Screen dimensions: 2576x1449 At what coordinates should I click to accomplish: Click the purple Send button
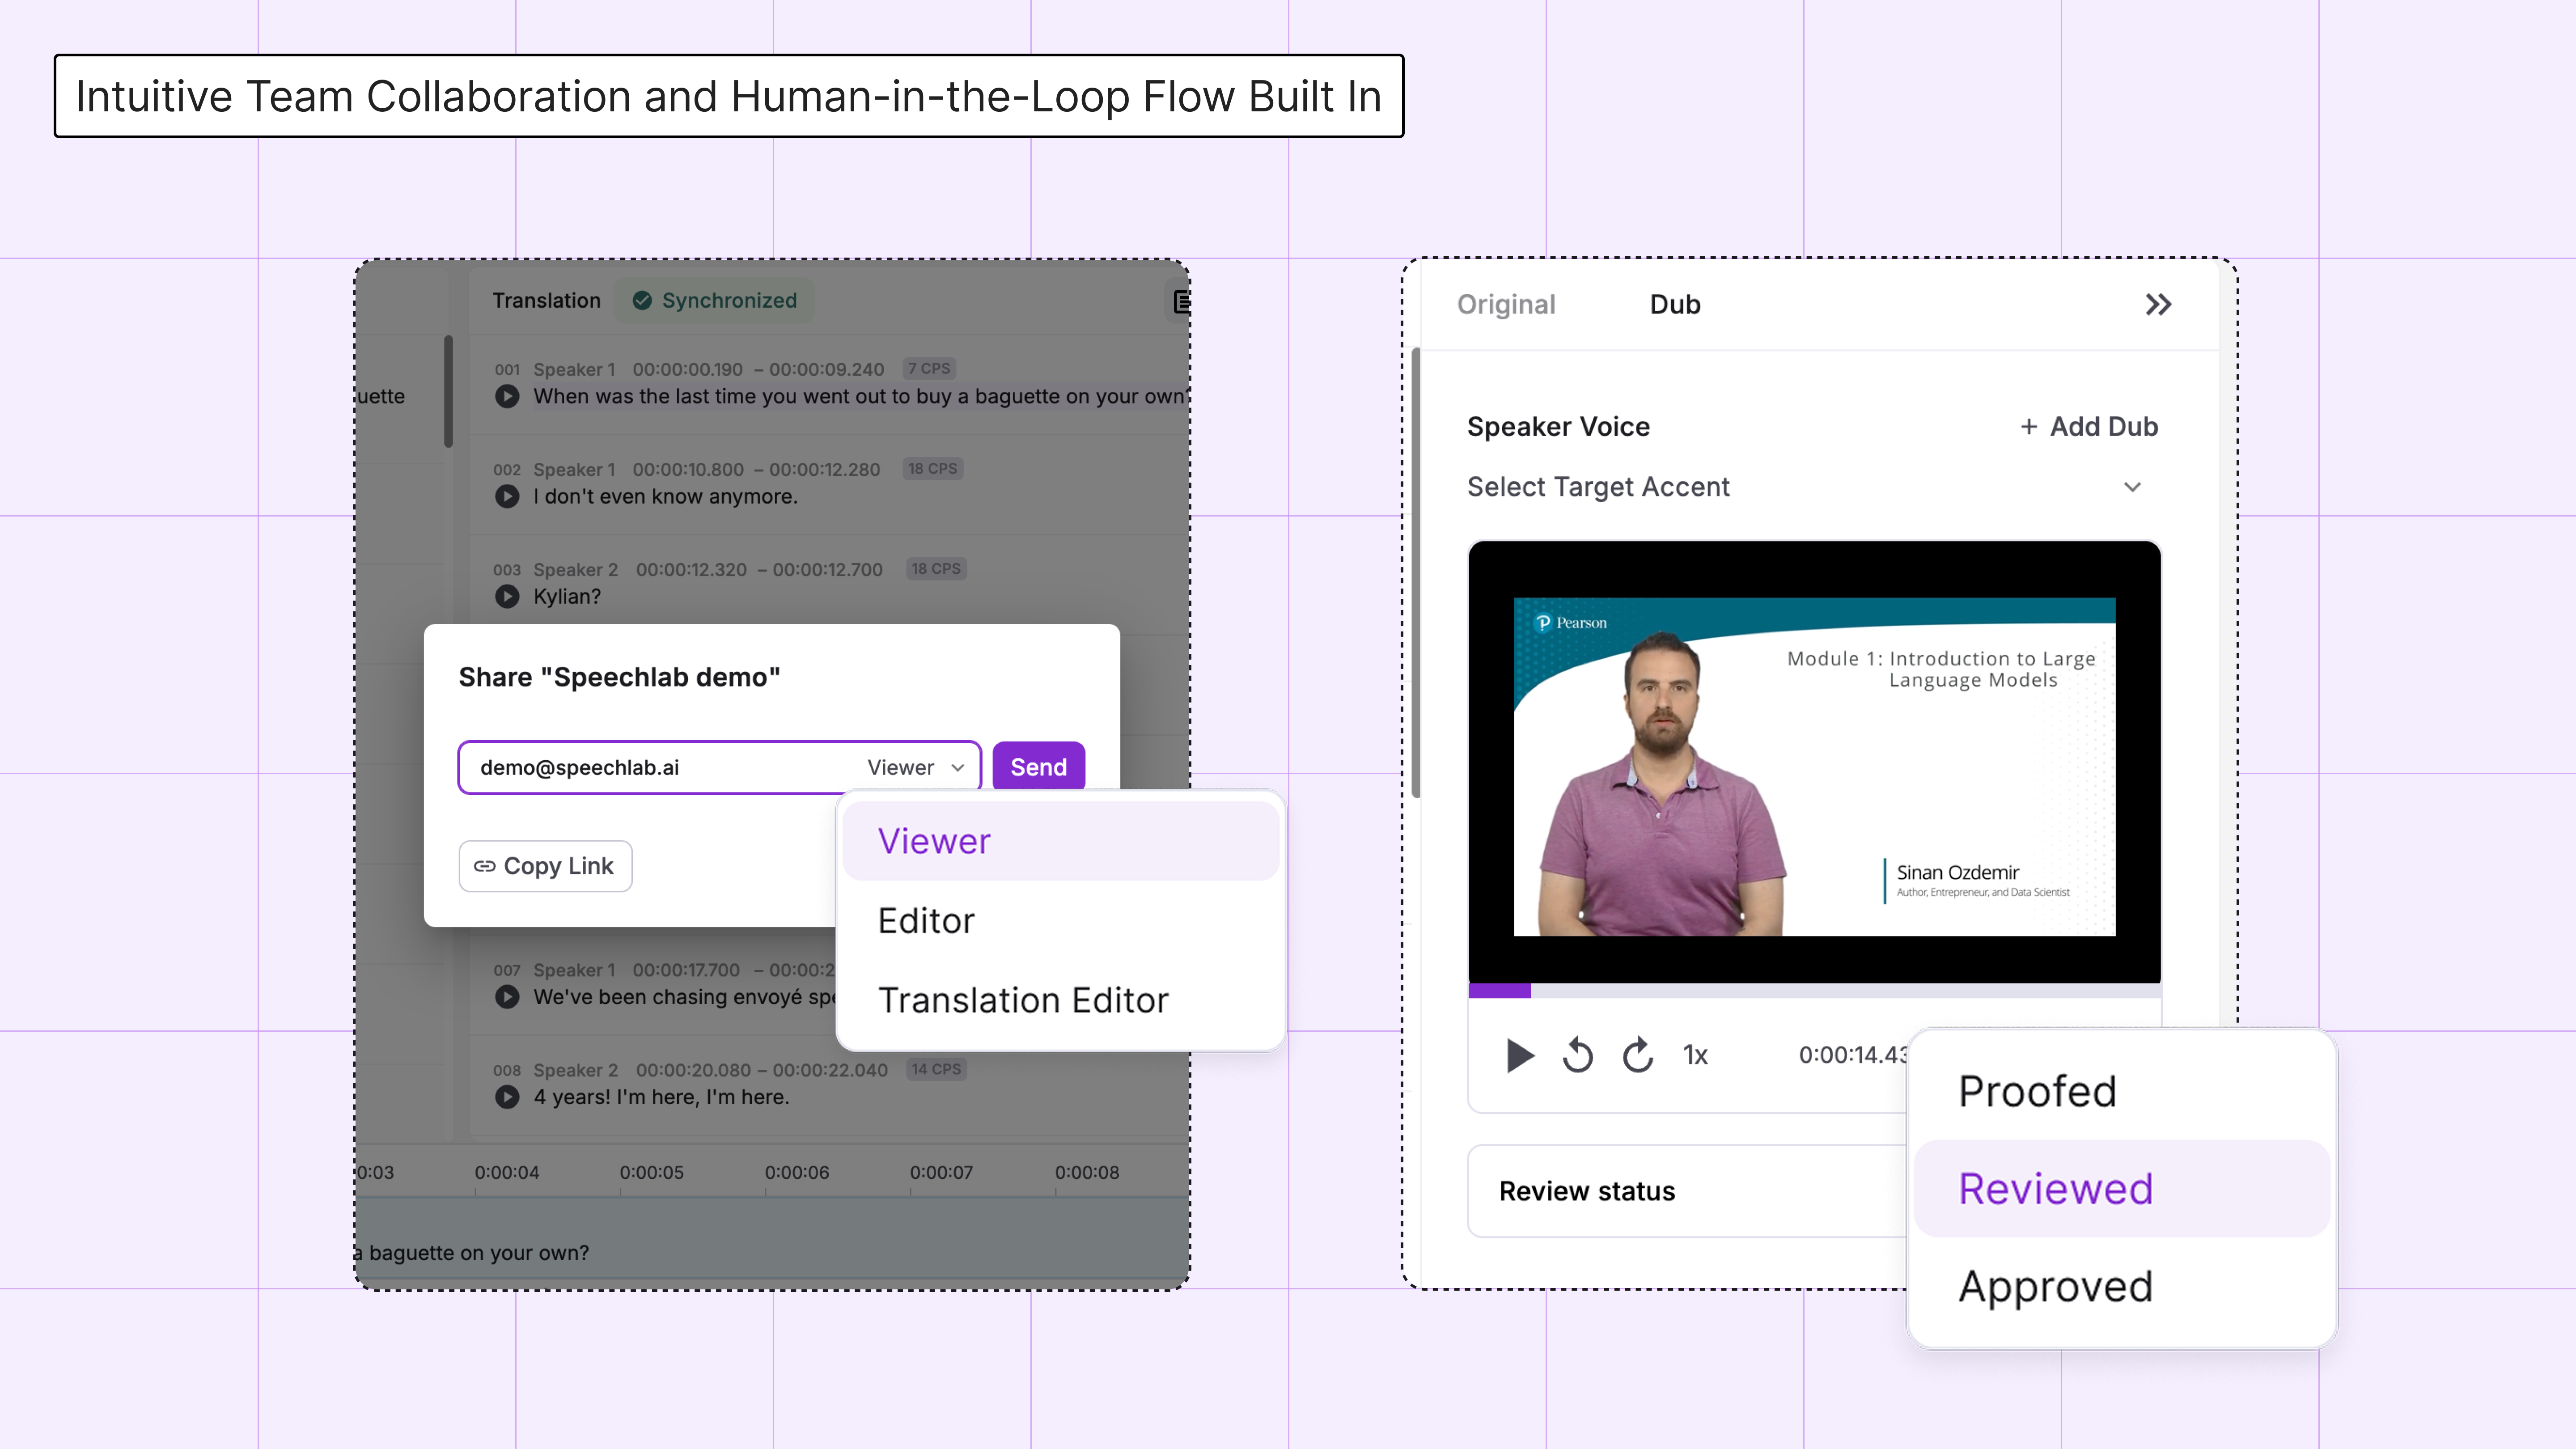coord(1038,767)
